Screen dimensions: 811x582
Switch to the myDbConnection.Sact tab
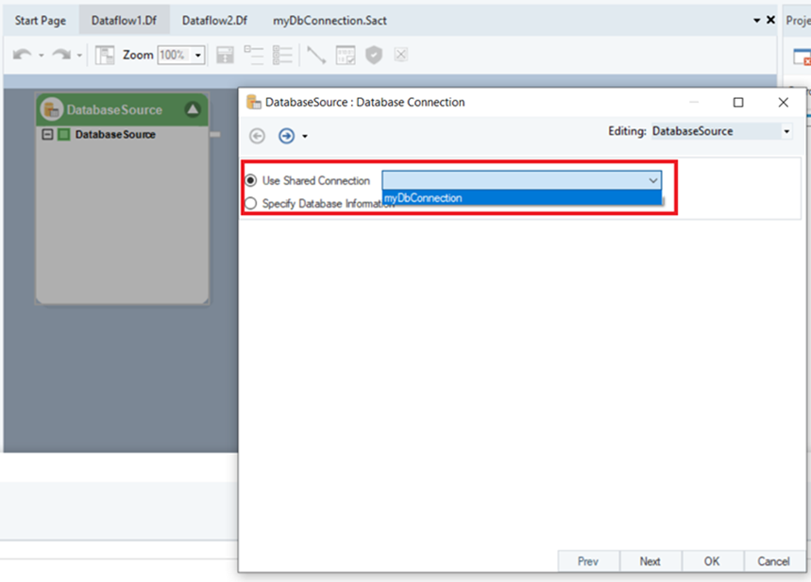329,20
